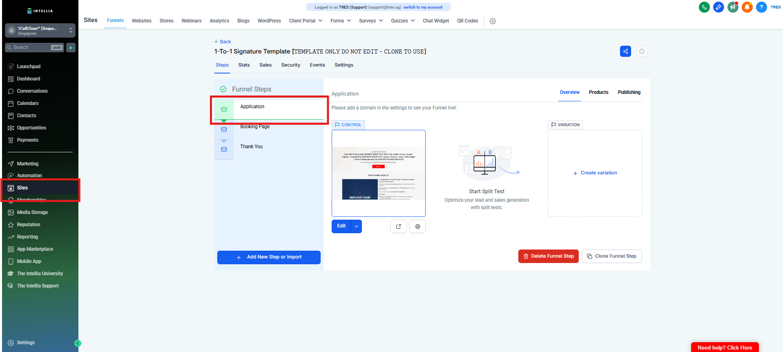Open the Sites settings gear icon
Viewport: 783px width, 352px height.
tap(493, 21)
